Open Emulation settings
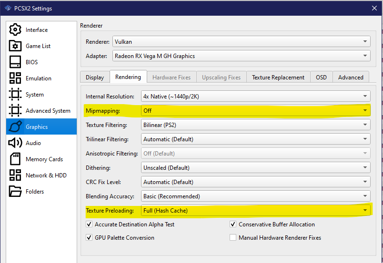Image resolution: width=383 pixels, height=263 pixels. tap(41, 78)
